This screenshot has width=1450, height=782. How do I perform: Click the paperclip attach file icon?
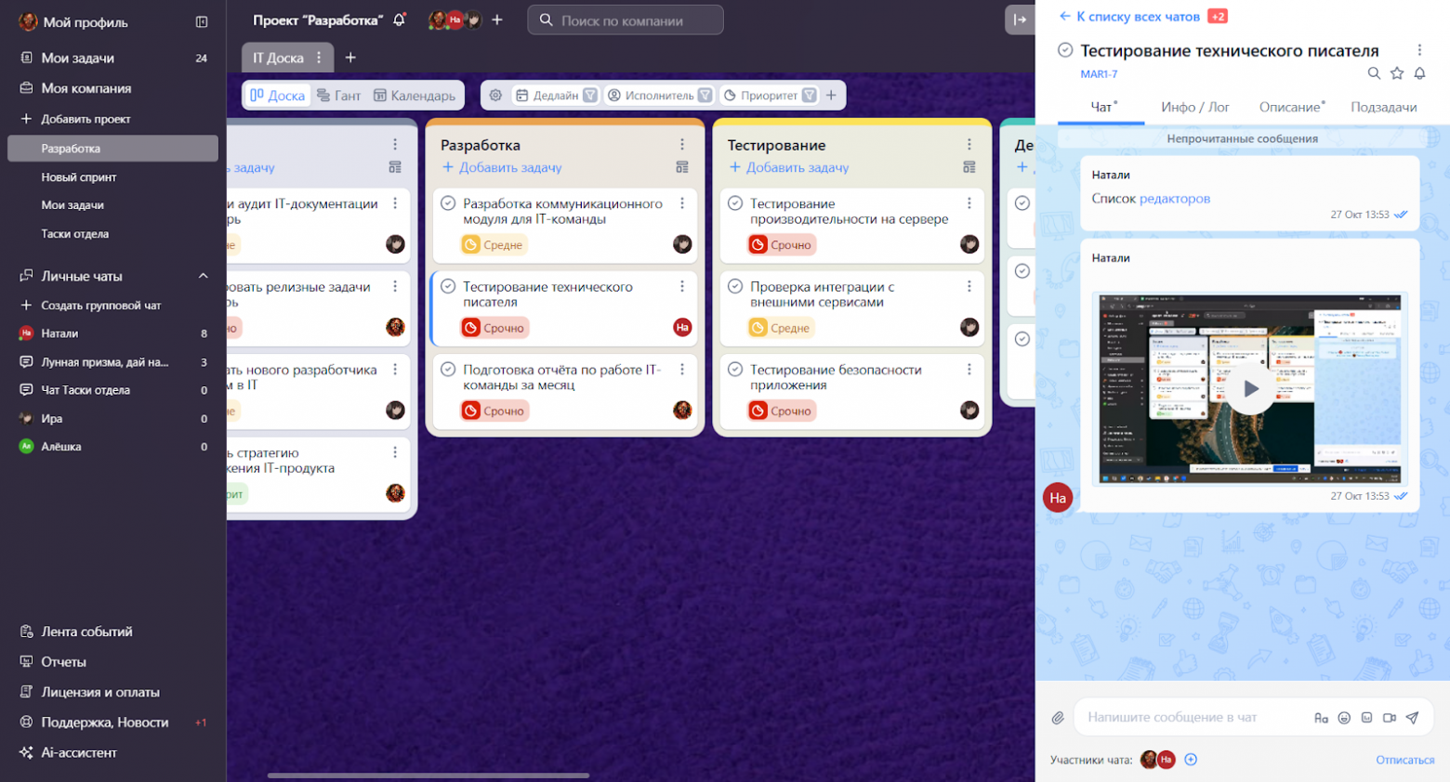coord(1058,718)
